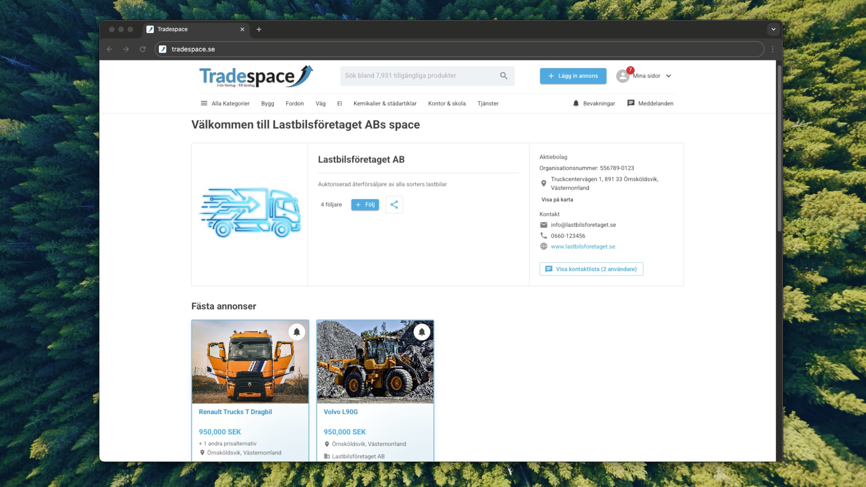Follow Lastbilsföretaget AB using Följ button
This screenshot has width=866, height=487.
[x=365, y=204]
